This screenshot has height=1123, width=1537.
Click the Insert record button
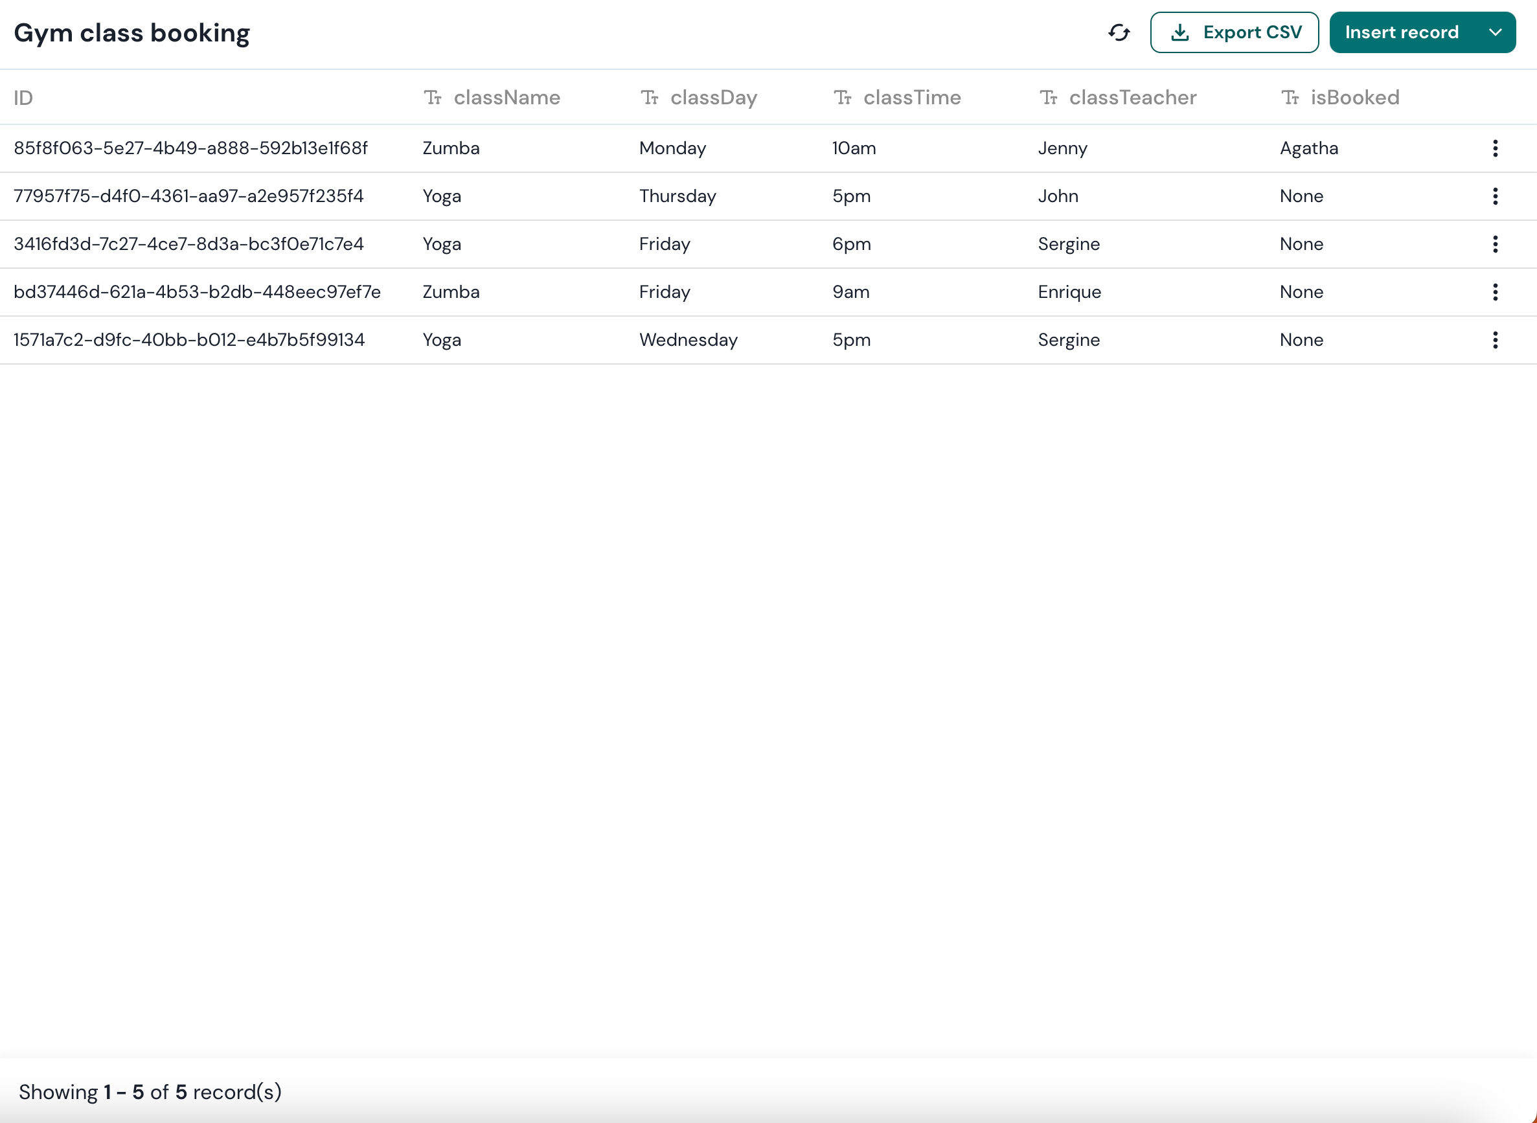point(1401,32)
